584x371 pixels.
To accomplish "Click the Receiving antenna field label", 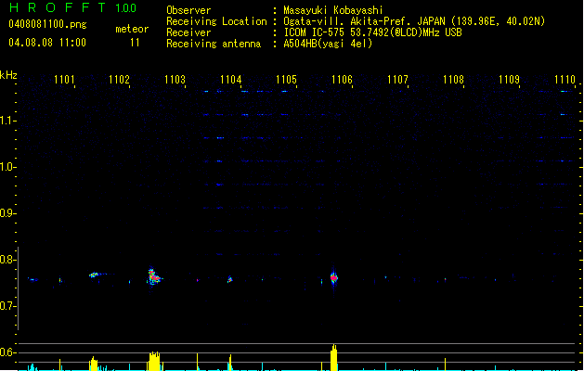I will [214, 44].
